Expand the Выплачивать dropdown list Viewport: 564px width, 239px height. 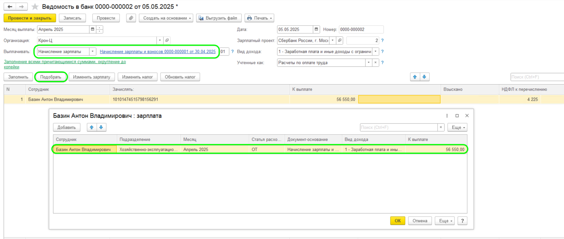pos(93,51)
